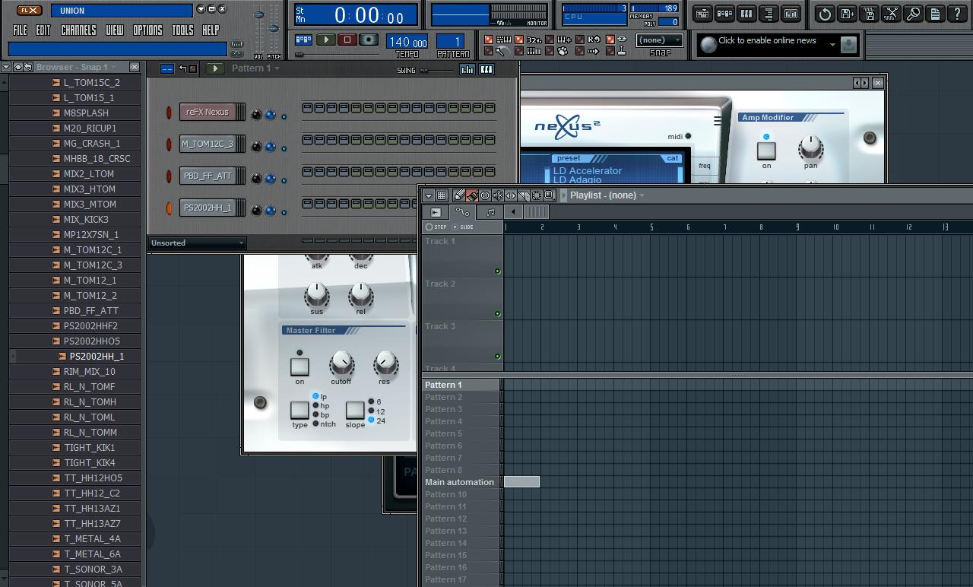Click the one-click recording microphone icon
This screenshot has width=973, height=587.
click(913, 14)
